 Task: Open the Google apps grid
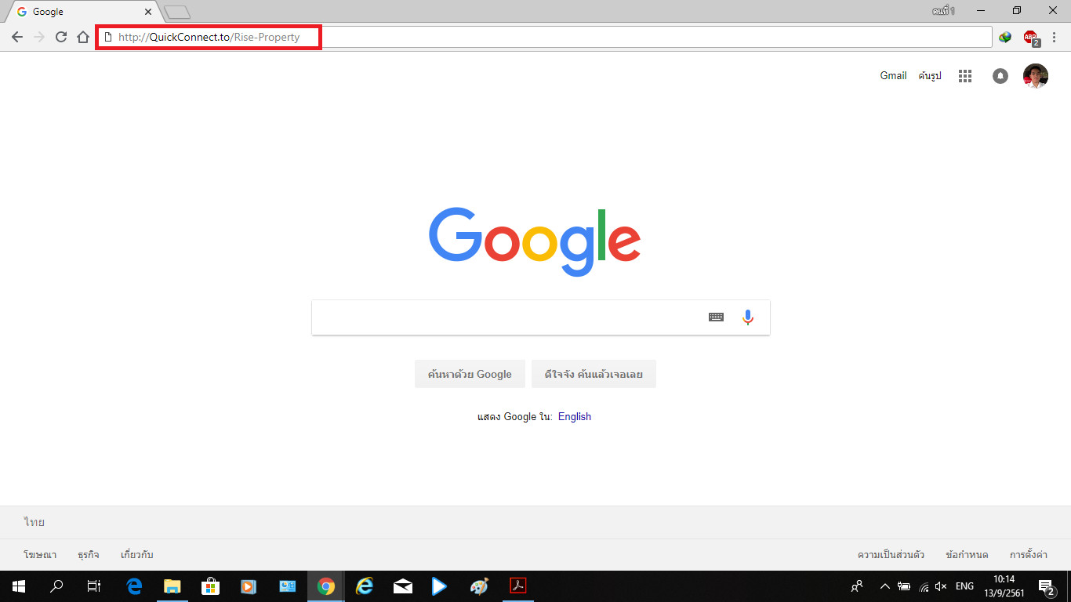pos(965,76)
